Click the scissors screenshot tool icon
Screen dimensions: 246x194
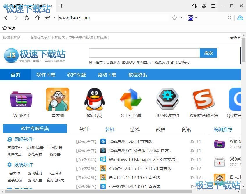pos(204,6)
